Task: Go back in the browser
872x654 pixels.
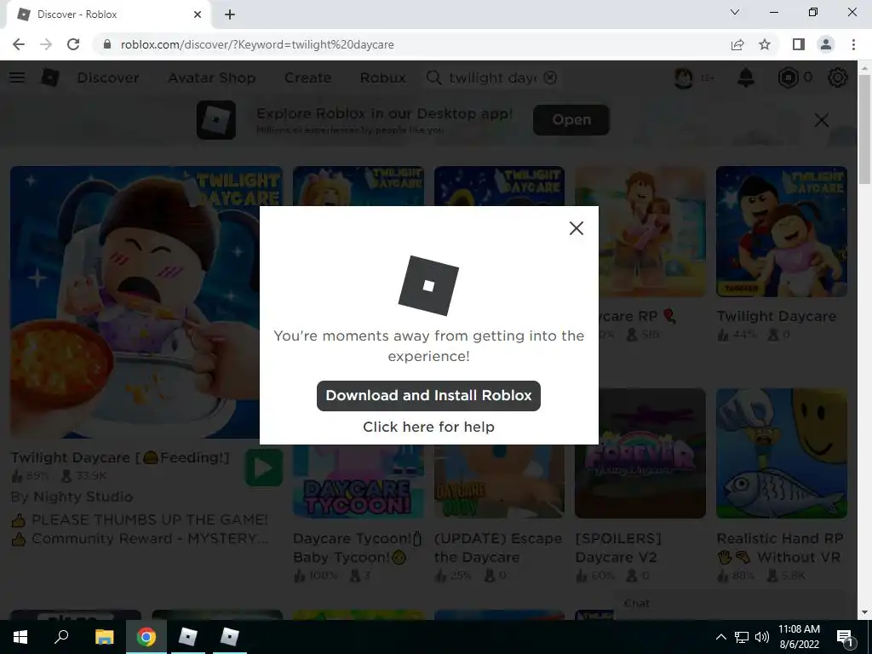Action: tap(19, 44)
